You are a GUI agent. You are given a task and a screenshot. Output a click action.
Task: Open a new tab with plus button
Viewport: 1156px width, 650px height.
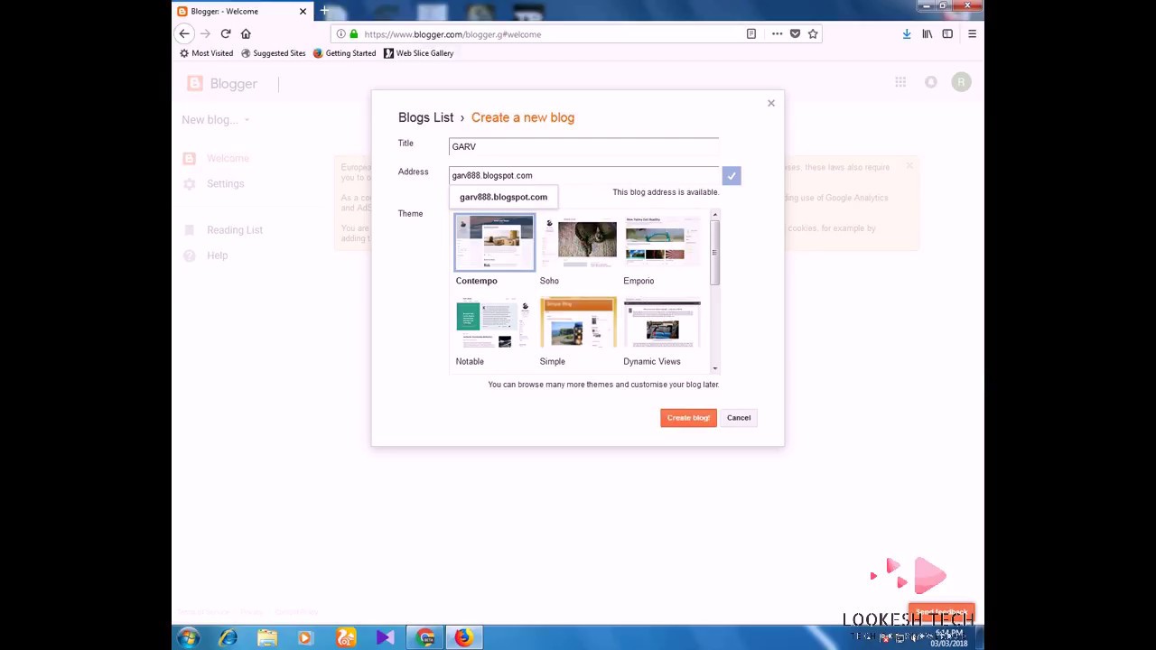[324, 11]
